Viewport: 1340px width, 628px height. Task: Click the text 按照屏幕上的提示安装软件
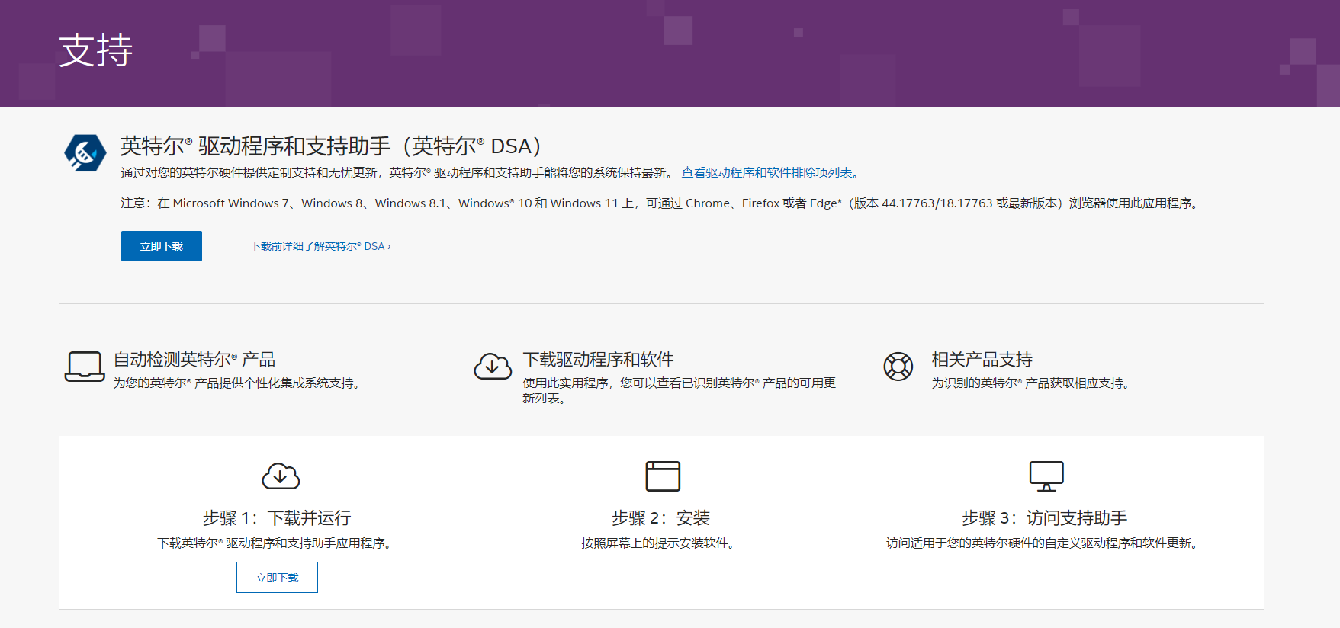(x=657, y=543)
